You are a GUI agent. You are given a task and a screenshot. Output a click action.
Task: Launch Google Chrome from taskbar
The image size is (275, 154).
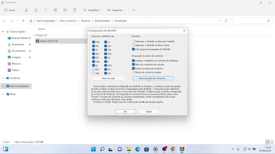click(x=173, y=149)
